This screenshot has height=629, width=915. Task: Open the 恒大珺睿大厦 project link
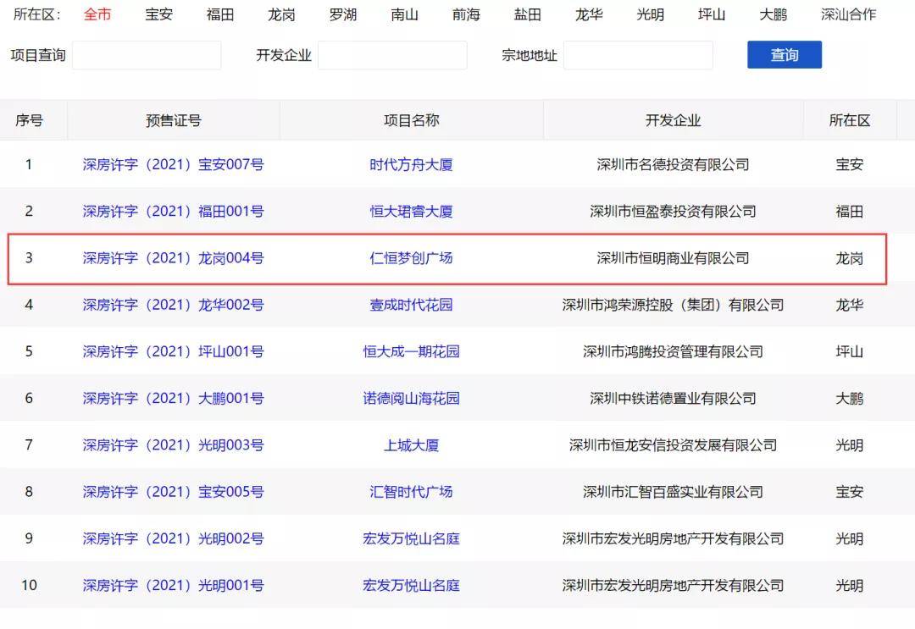[411, 211]
